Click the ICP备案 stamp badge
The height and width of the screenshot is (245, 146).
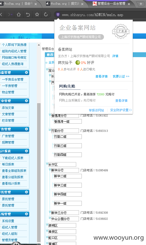121,31
